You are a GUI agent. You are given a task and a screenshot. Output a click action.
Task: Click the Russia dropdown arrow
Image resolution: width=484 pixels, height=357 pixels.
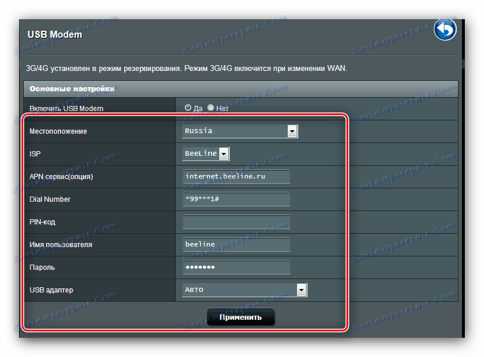click(292, 131)
